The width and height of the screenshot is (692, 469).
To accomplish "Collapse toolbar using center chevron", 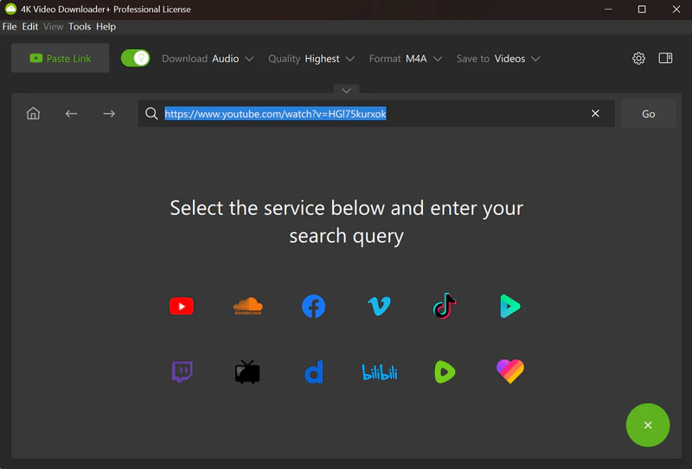I will pos(347,91).
